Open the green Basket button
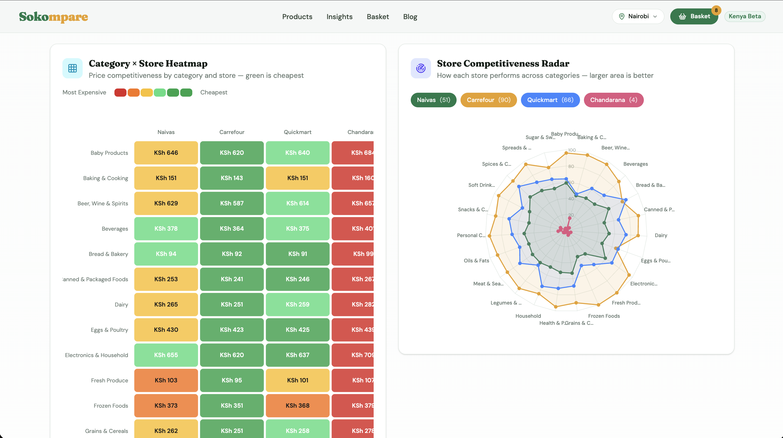 coord(694,16)
